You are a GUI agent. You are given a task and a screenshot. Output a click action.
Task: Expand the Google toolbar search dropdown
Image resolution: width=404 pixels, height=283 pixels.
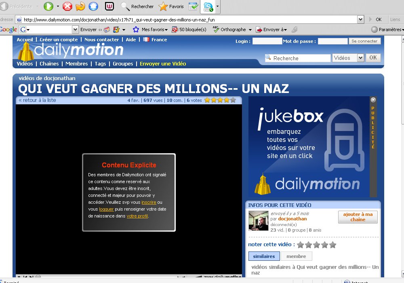75,30
